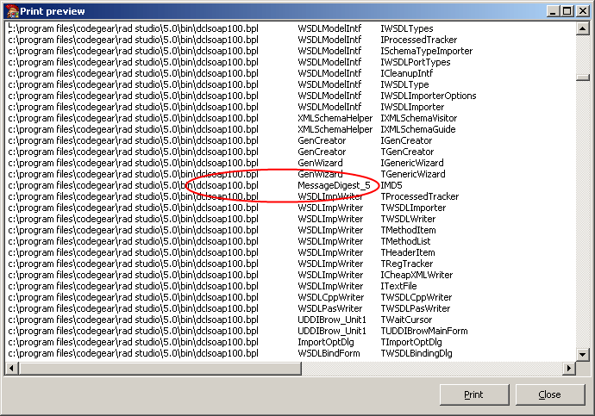Click the TMethodList text
Screen dimensions: 595x416
[405, 241]
